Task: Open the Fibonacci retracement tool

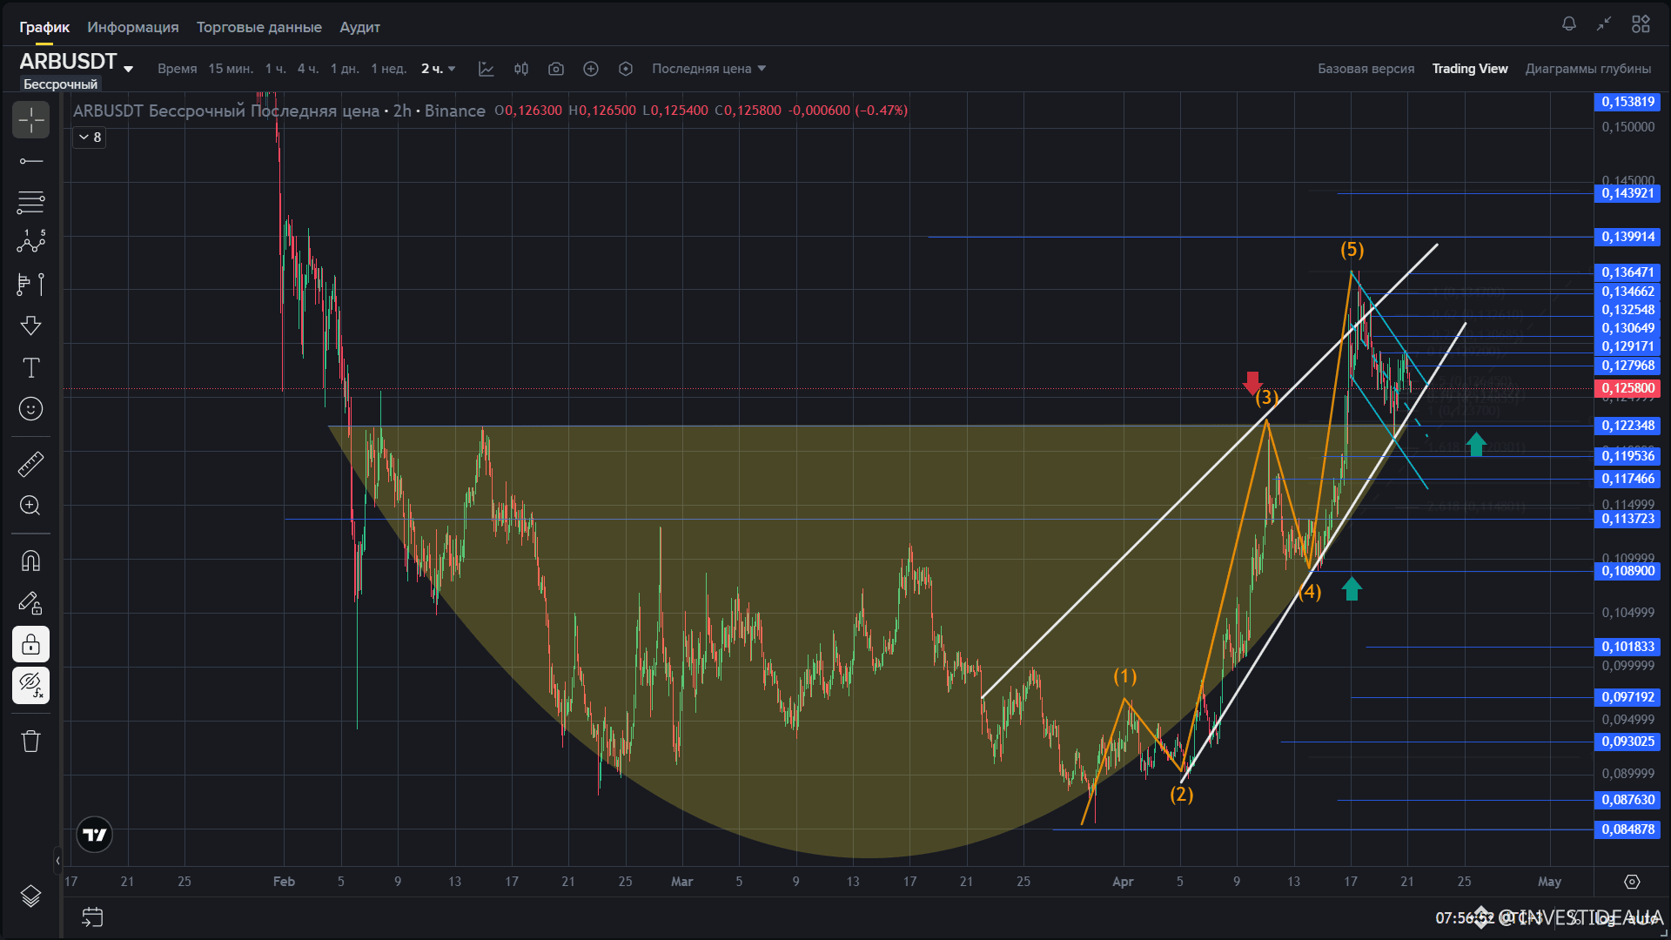Action: (x=30, y=202)
